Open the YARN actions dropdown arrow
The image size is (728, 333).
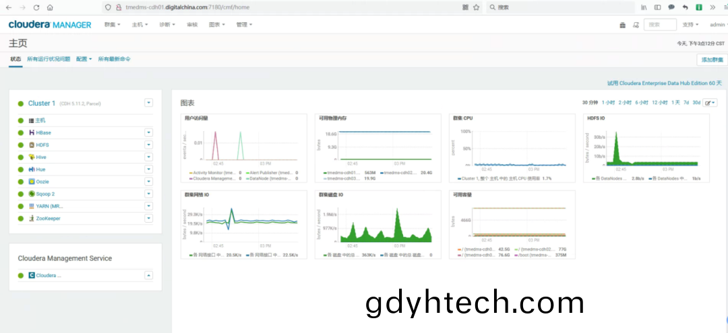click(x=148, y=206)
